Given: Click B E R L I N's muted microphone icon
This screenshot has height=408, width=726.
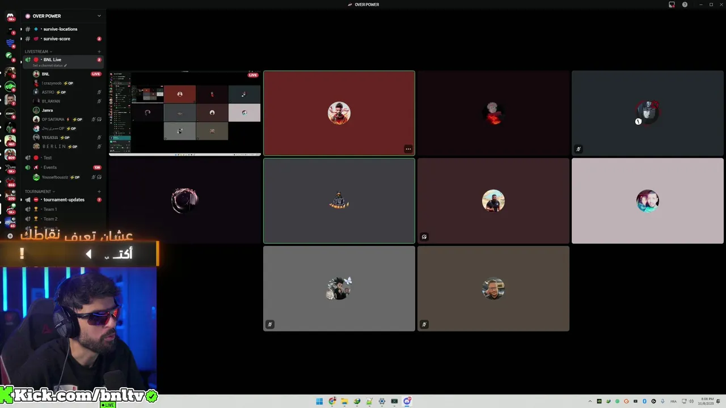Looking at the screenshot, I should point(99,147).
